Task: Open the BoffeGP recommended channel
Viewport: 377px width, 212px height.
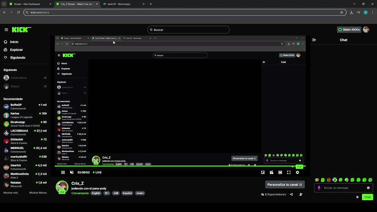Action: [25, 107]
